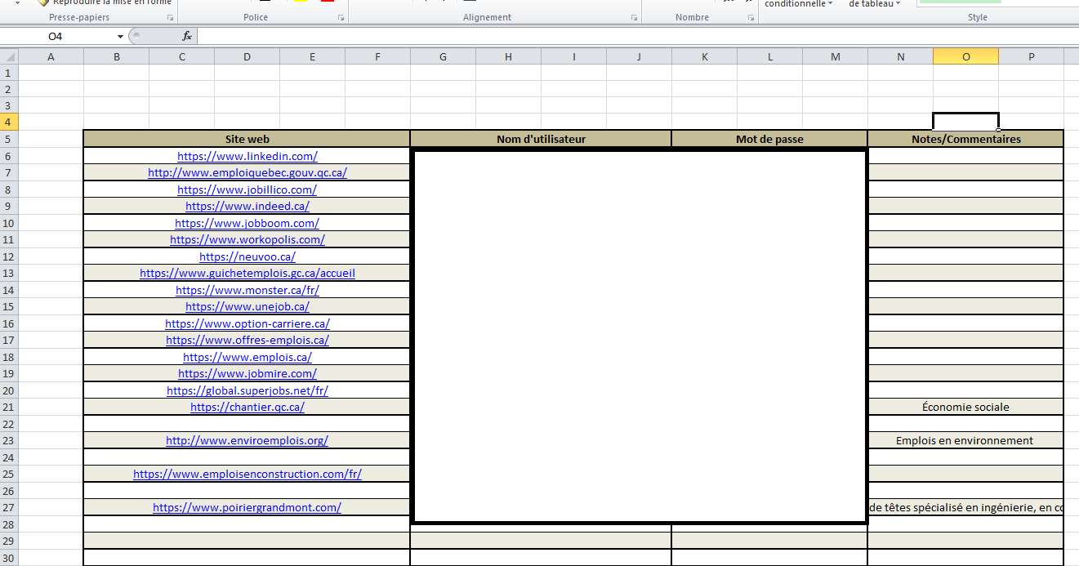Screen dimensions: 1079x566
Task: Click the poiriergrandmont.com link
Action: [x=247, y=507]
